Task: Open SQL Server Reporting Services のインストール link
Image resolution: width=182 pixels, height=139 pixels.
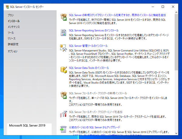Action: click(94, 31)
